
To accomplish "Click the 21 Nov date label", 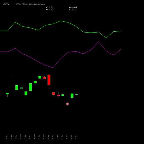I will tap(39, 137).
